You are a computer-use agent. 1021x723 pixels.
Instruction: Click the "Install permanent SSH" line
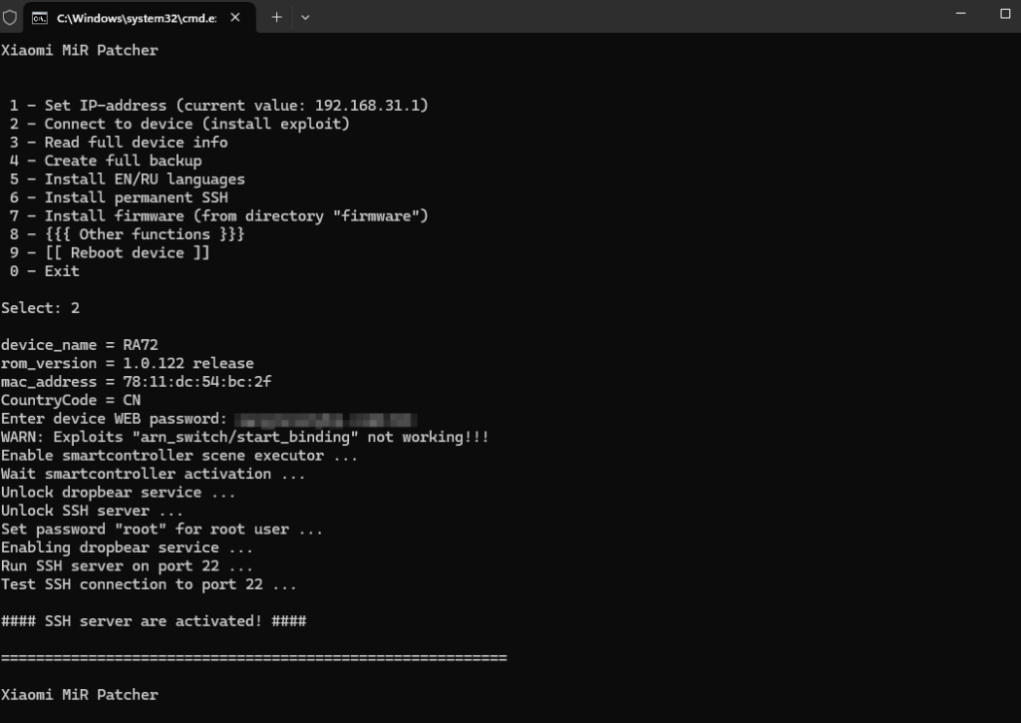(x=119, y=197)
